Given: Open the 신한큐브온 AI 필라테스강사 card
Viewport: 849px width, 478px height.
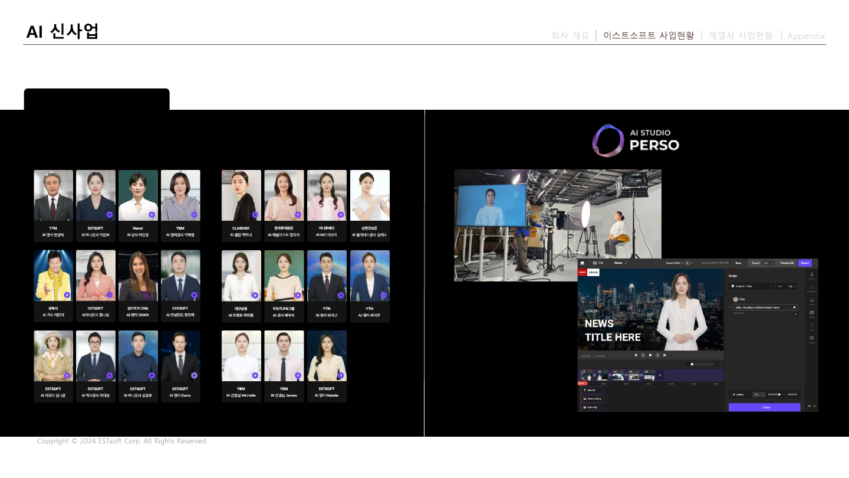Looking at the screenshot, I should pos(370,205).
